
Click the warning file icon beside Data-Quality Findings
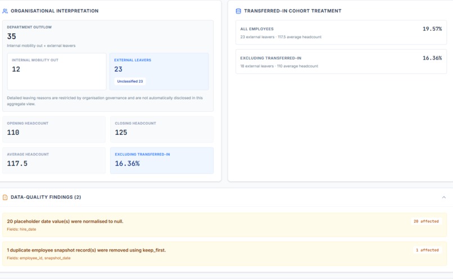pos(5,198)
